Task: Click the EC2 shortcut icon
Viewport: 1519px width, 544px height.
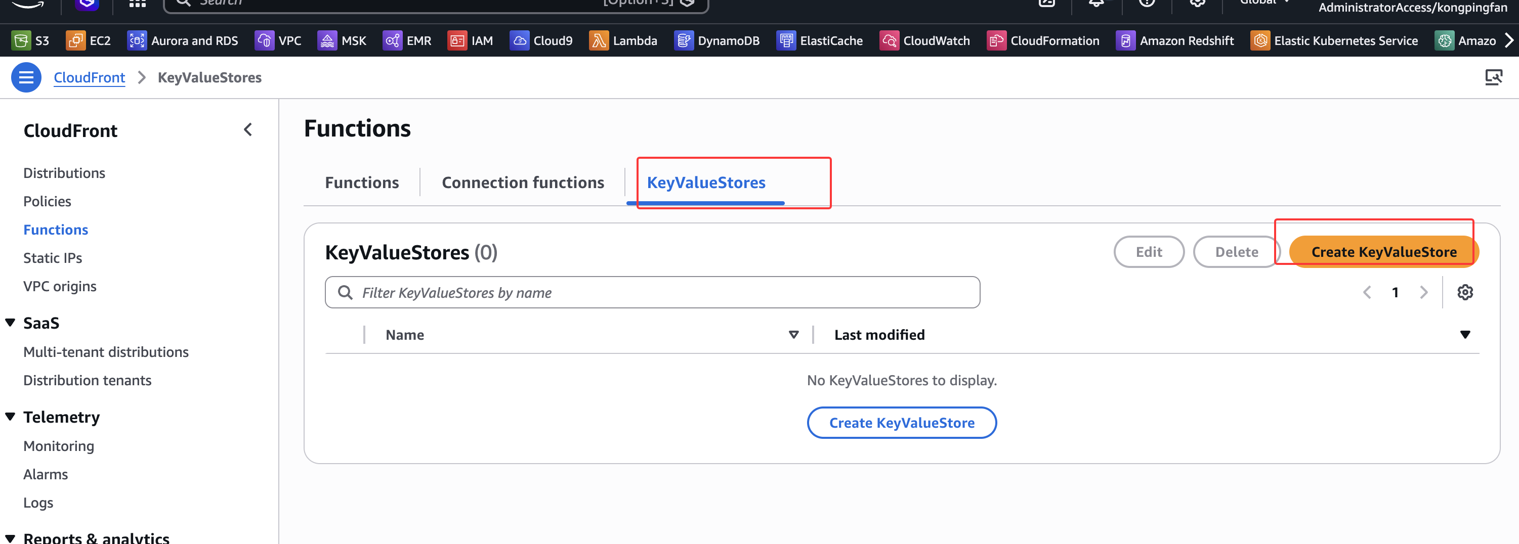Action: [75, 40]
